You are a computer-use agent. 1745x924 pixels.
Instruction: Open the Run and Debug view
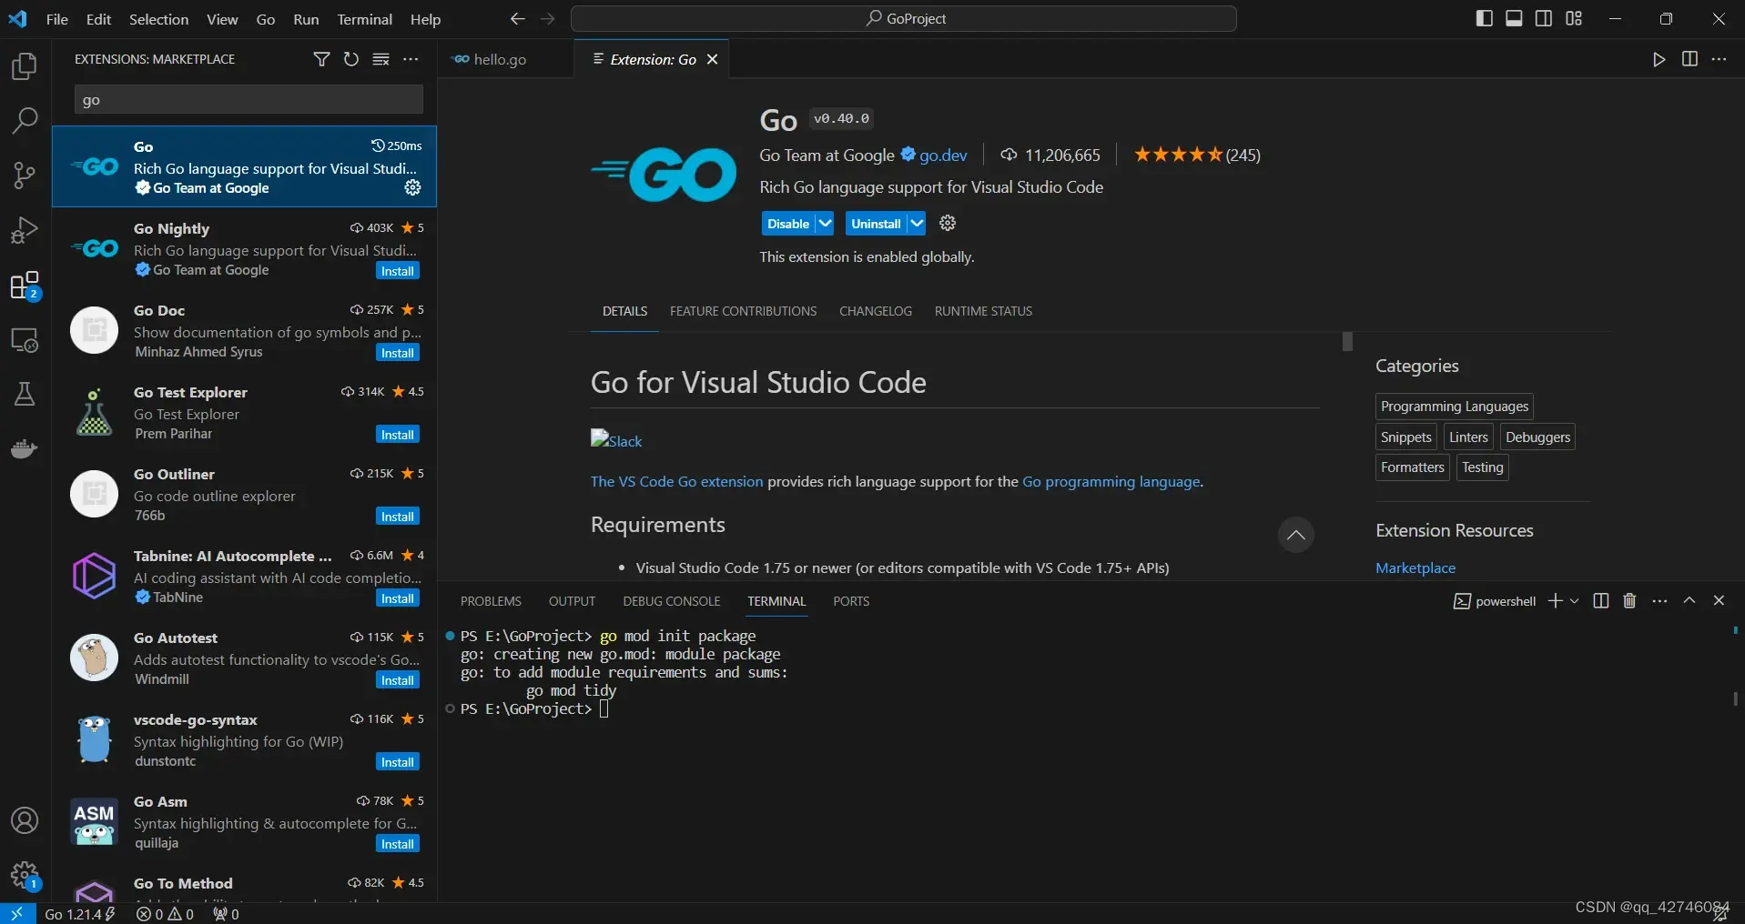[x=24, y=229]
